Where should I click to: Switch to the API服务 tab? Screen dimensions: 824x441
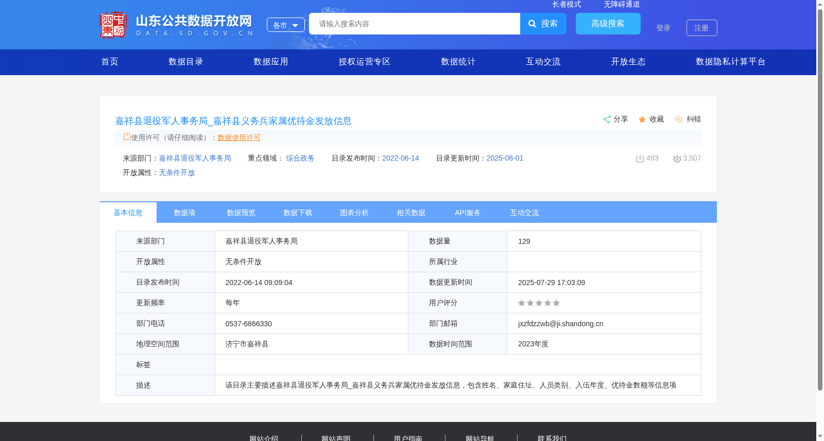tap(468, 213)
